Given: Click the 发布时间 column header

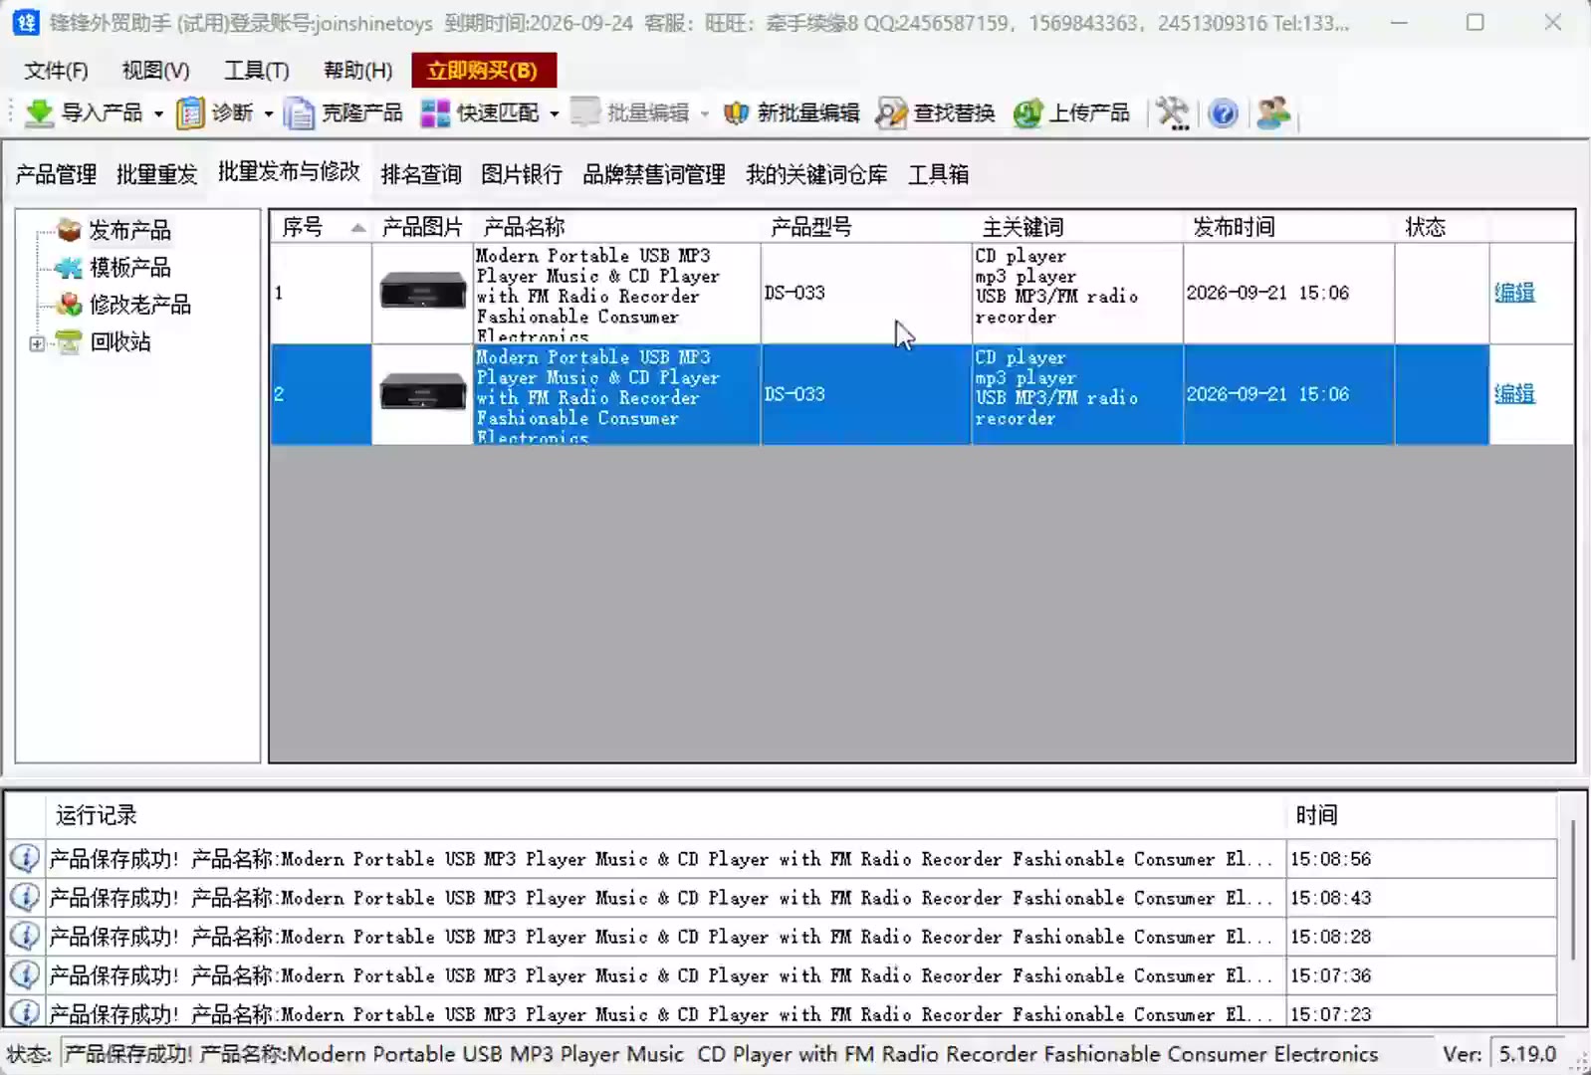Looking at the screenshot, I should coord(1288,227).
